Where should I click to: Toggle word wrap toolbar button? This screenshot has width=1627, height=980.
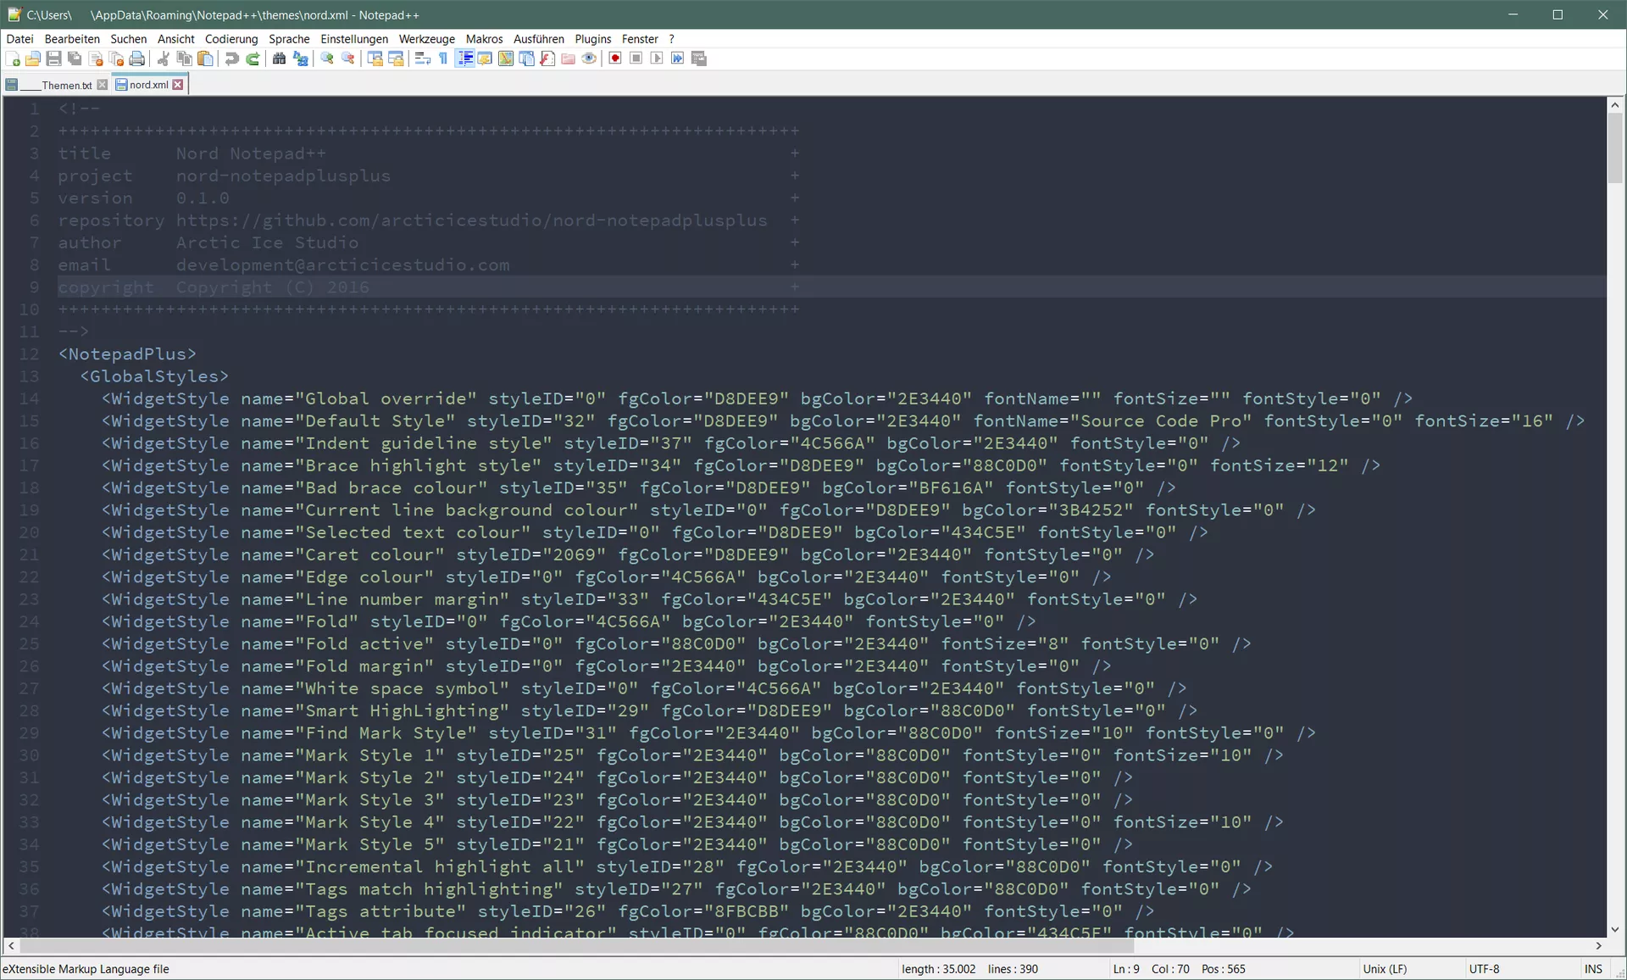tap(422, 58)
